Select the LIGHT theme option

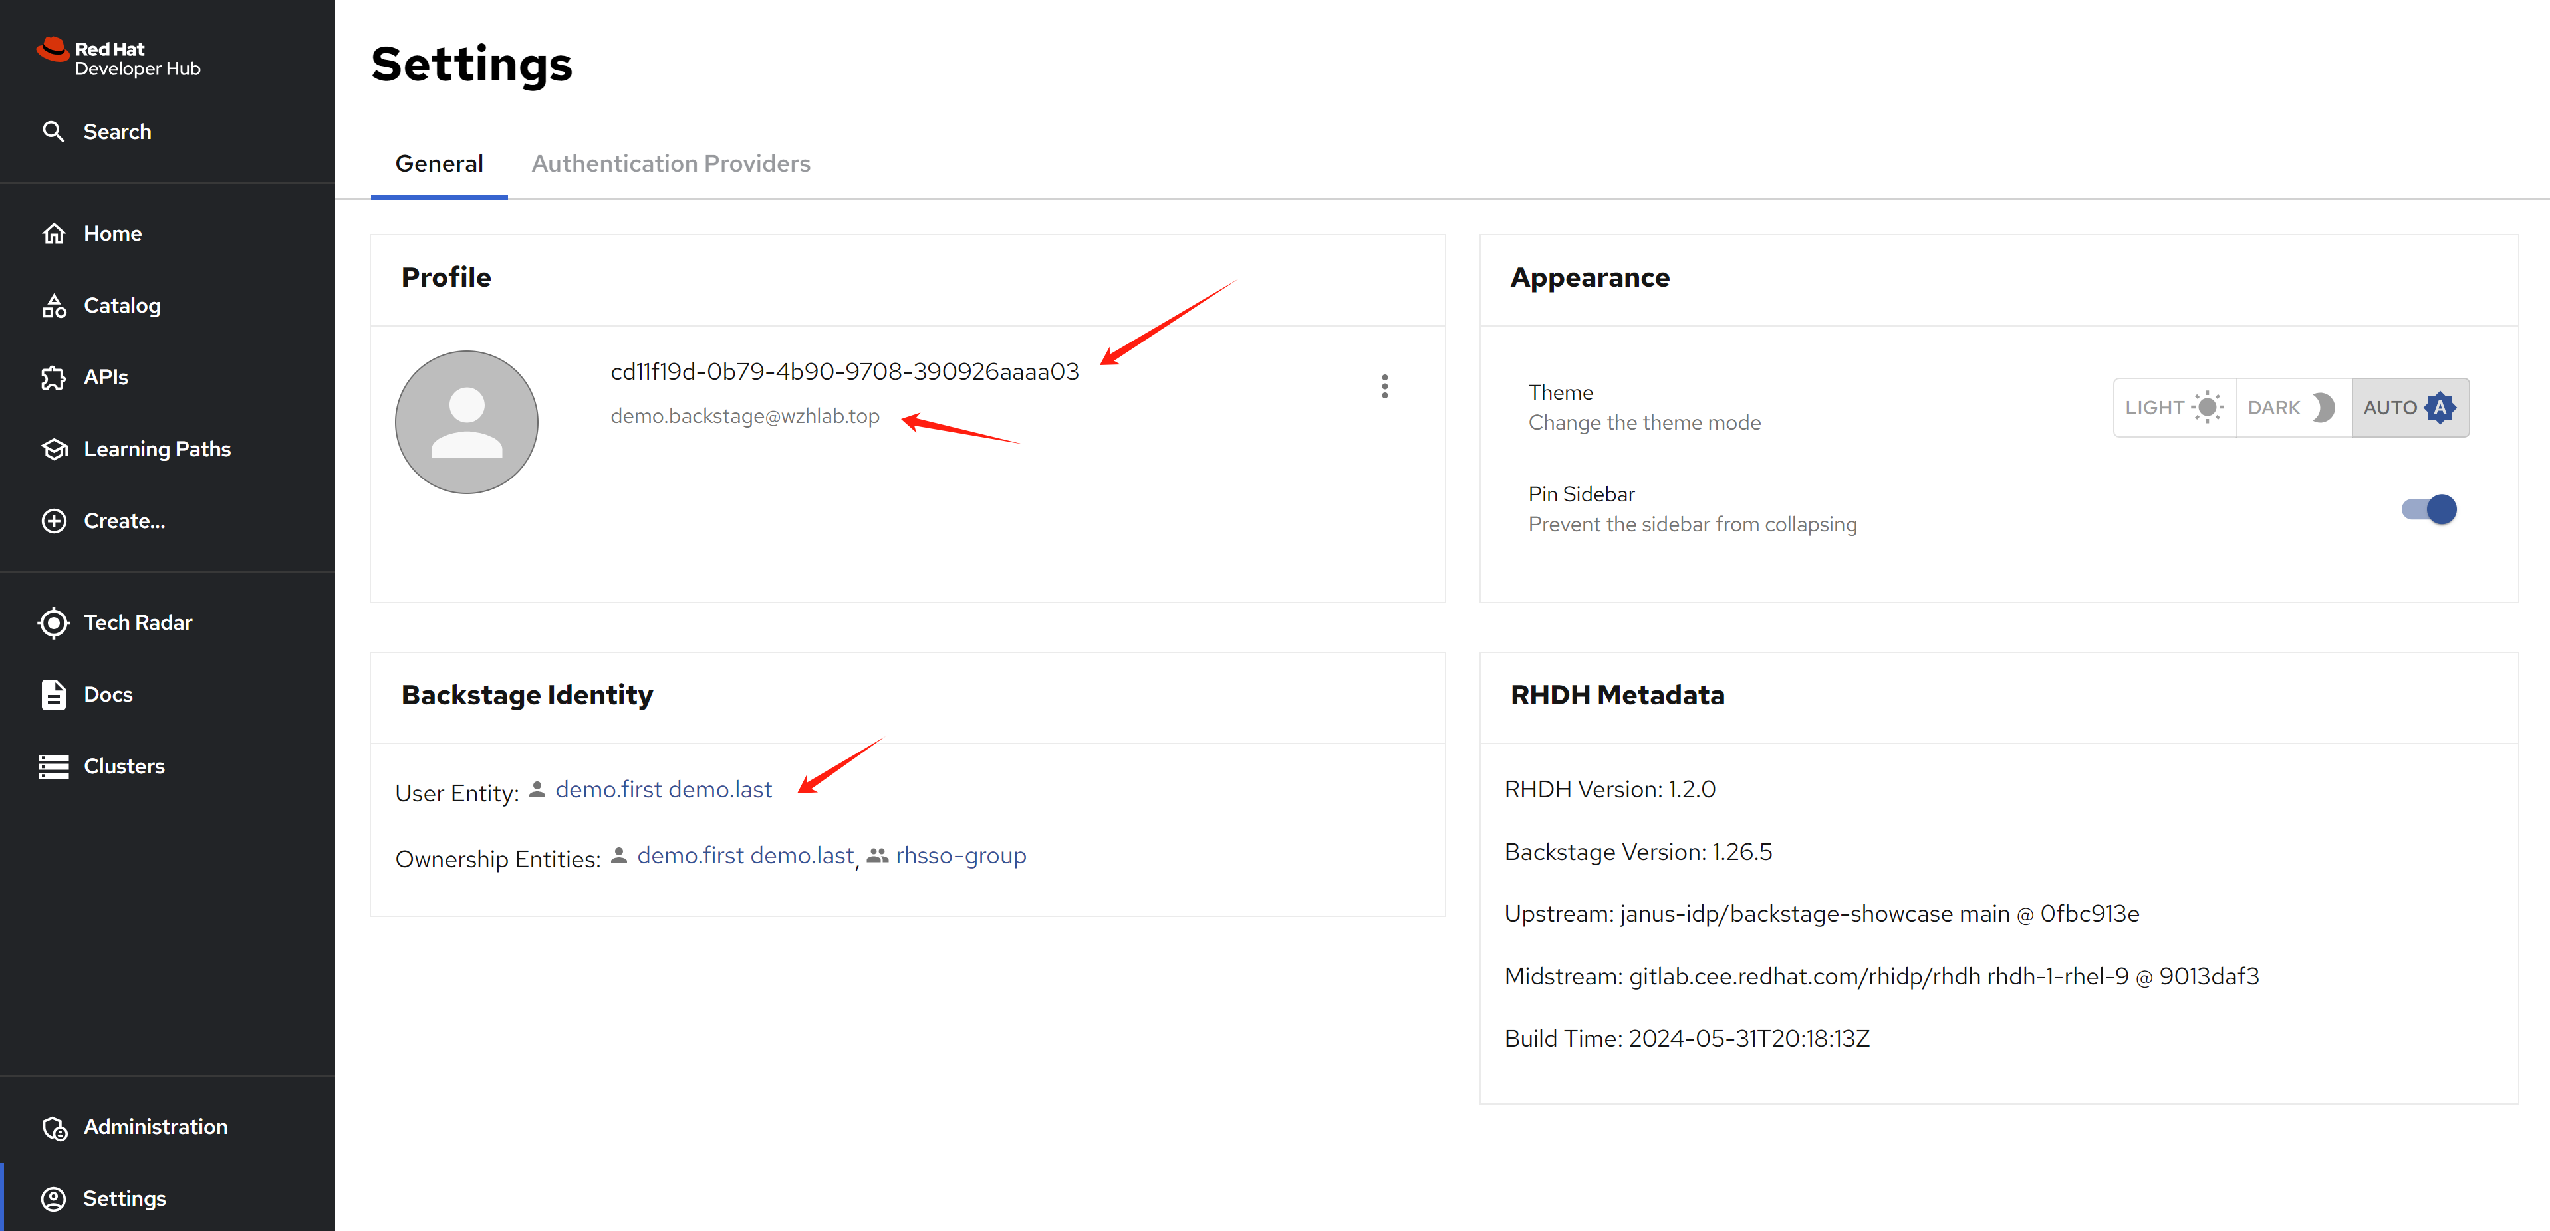[2174, 407]
